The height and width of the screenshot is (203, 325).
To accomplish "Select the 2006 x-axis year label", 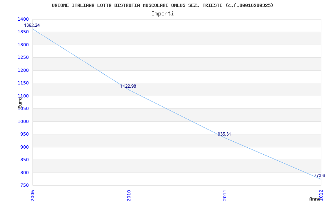I will 33,195.
